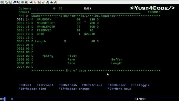Click the NRNBLENGTH field name
The width and height of the screenshot is (179, 101).
[46, 27]
